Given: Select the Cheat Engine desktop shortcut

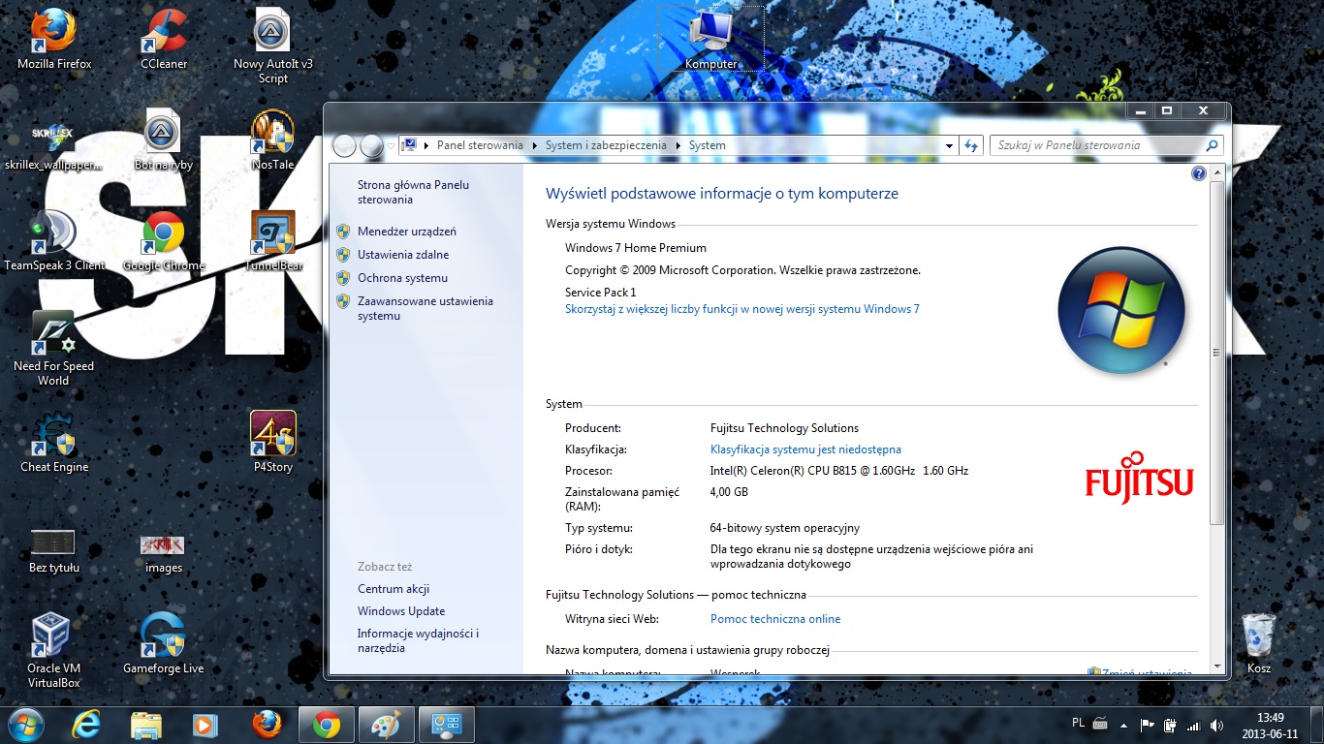Looking at the screenshot, I should 54,443.
